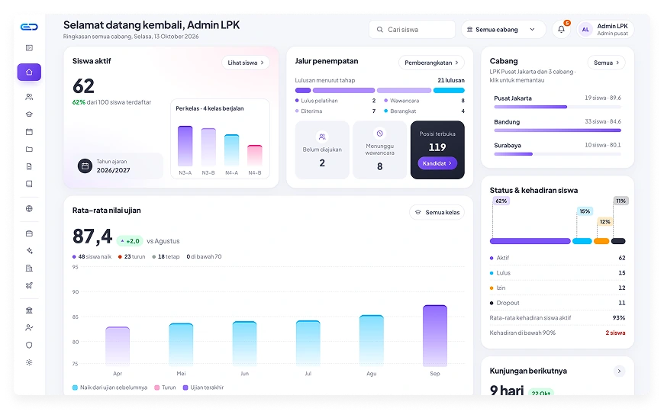Screen dimensions: 664x415
Task: Click the Pemberangkatan button
Action: pyautogui.click(x=431, y=63)
